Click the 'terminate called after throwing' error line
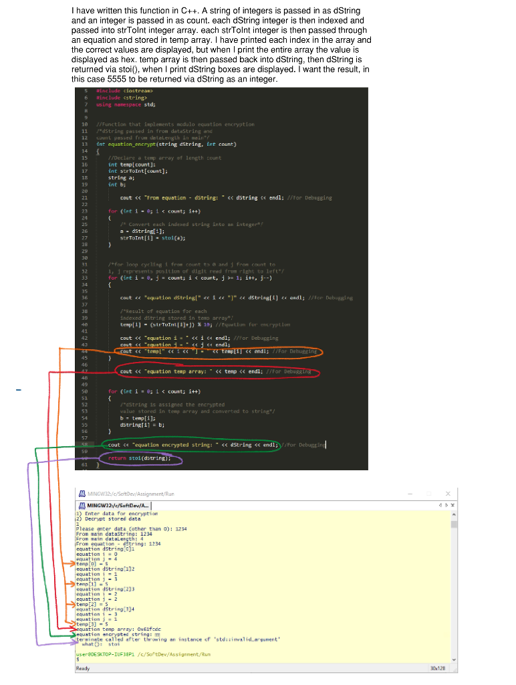 178,640
